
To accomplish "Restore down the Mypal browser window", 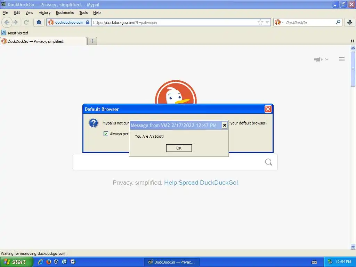I will [343, 5].
